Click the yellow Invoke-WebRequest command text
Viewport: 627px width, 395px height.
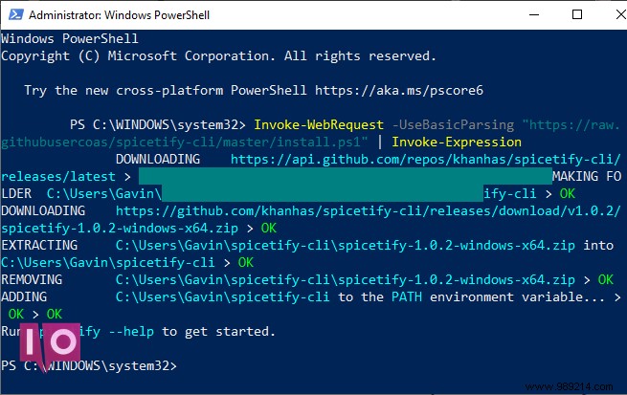319,125
